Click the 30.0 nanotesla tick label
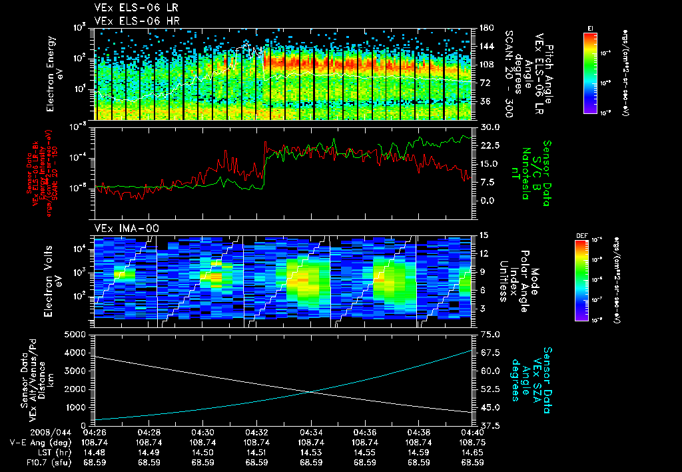 pos(489,127)
